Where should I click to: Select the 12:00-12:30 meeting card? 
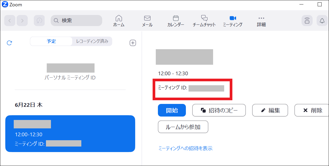click(x=70, y=134)
